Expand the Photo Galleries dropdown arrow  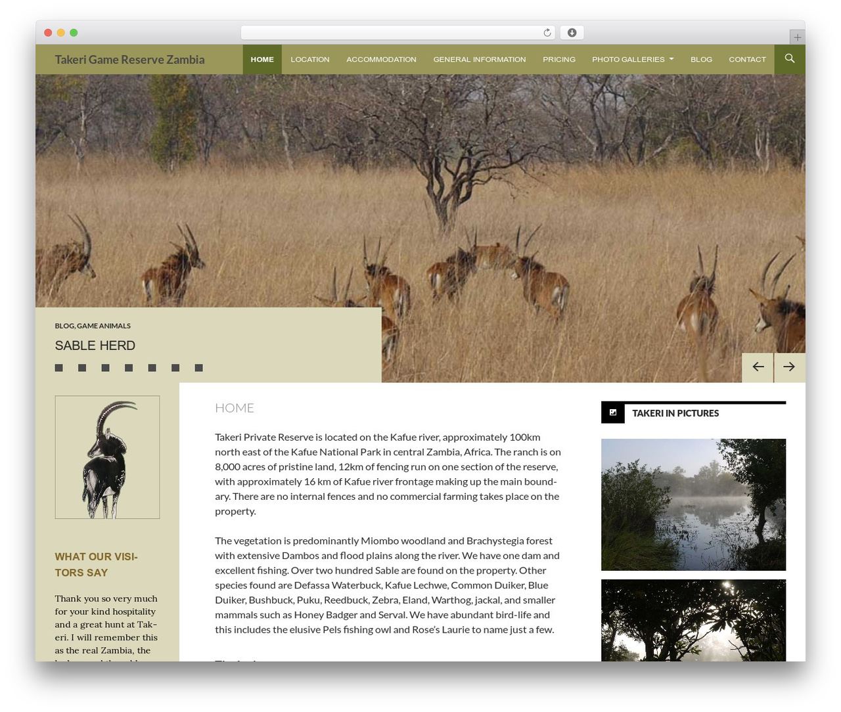671,59
